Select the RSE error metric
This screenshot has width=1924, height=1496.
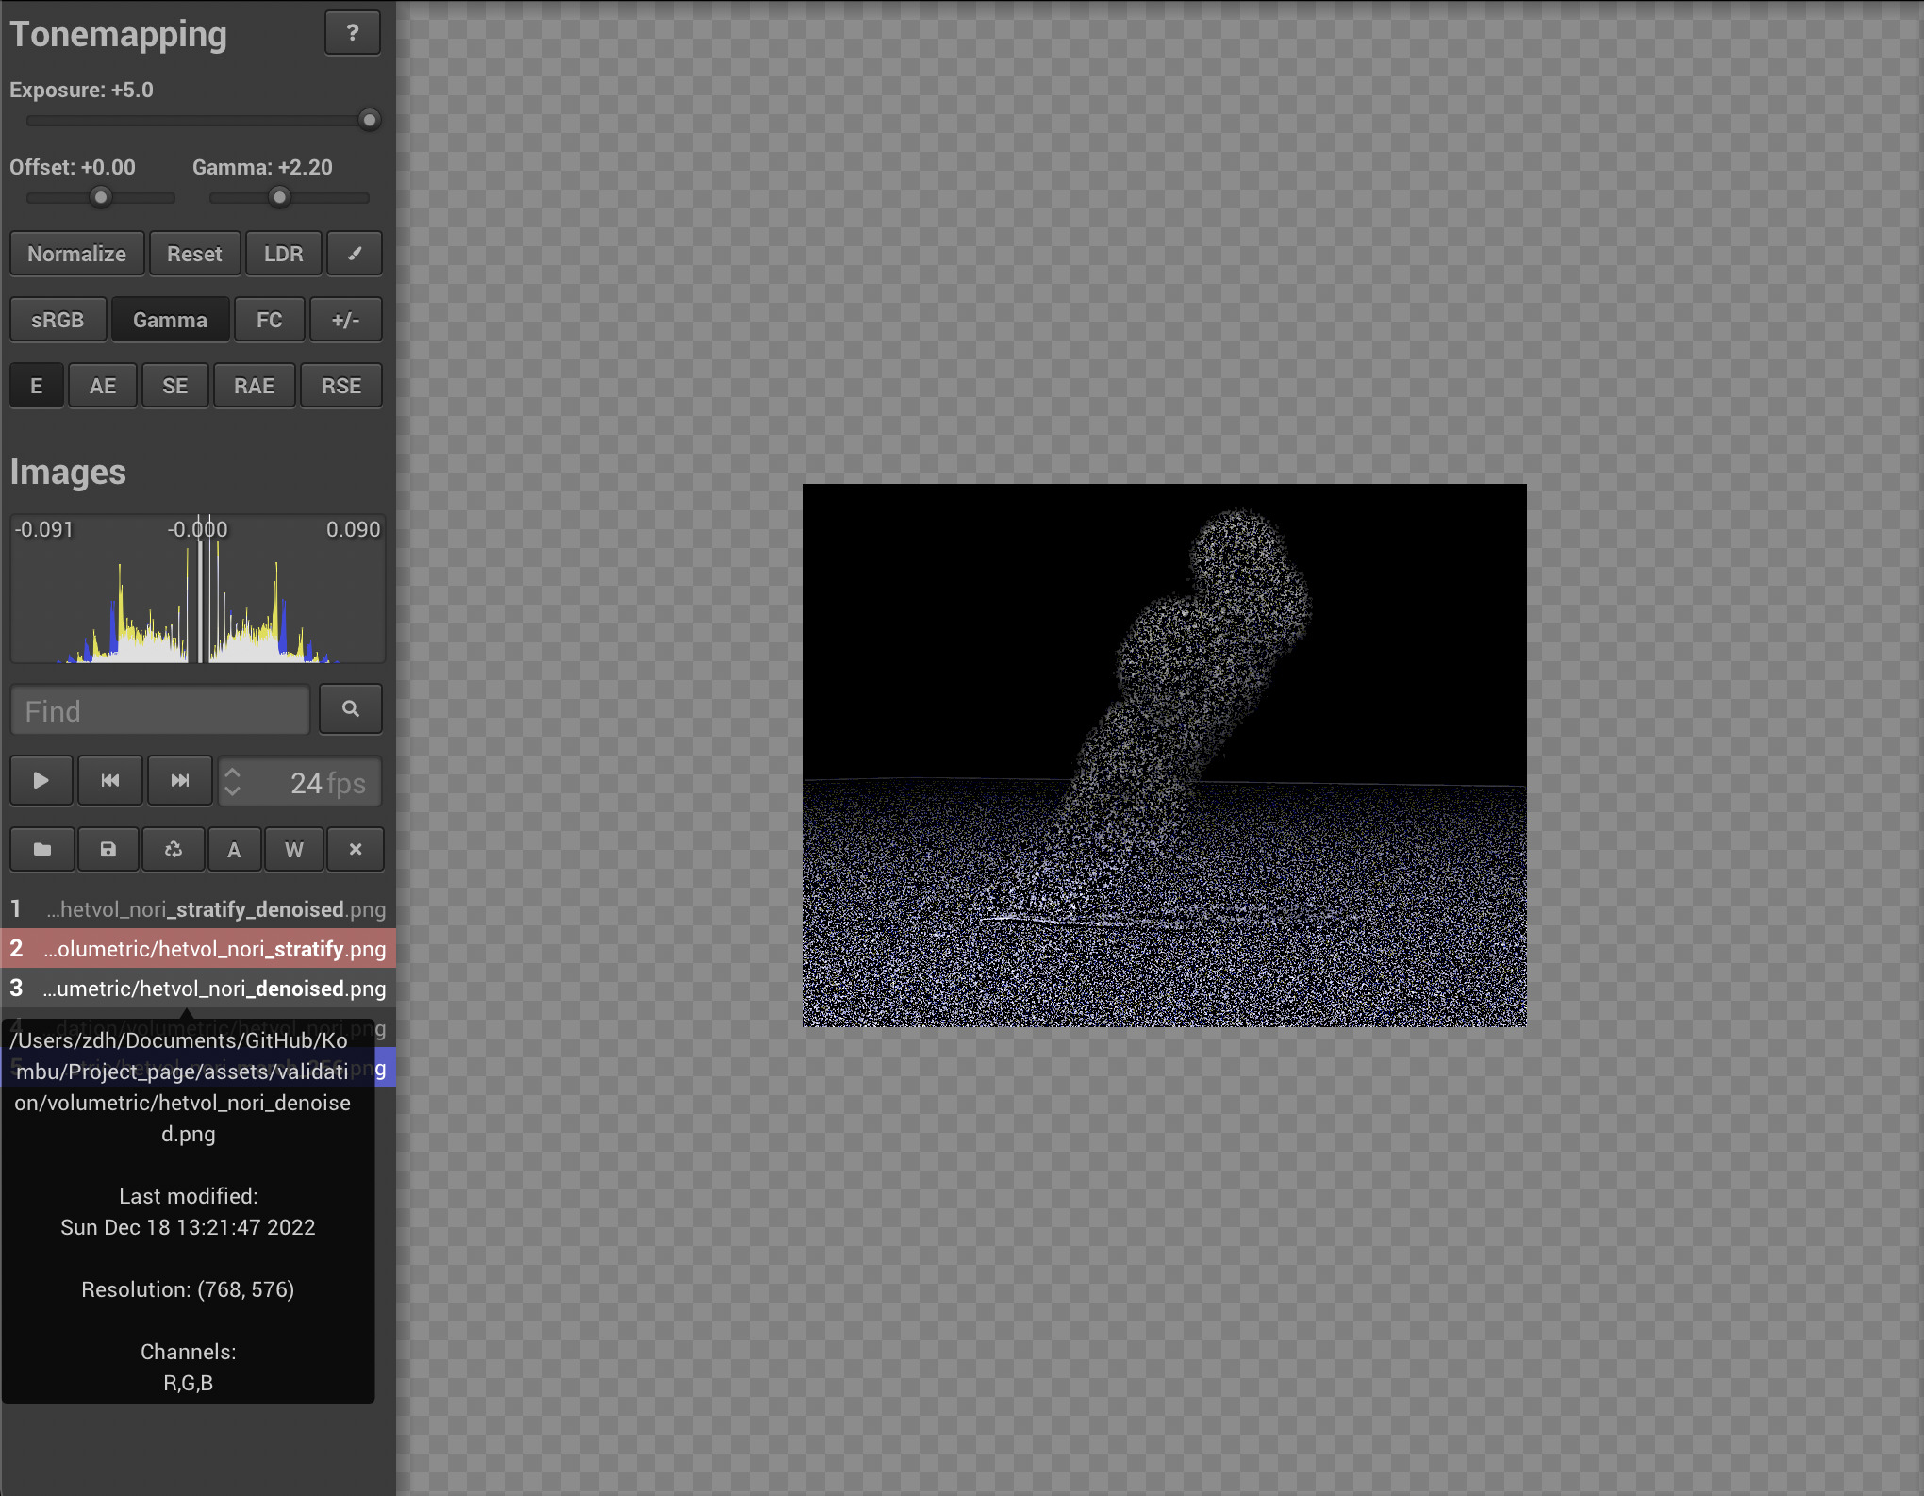point(341,386)
